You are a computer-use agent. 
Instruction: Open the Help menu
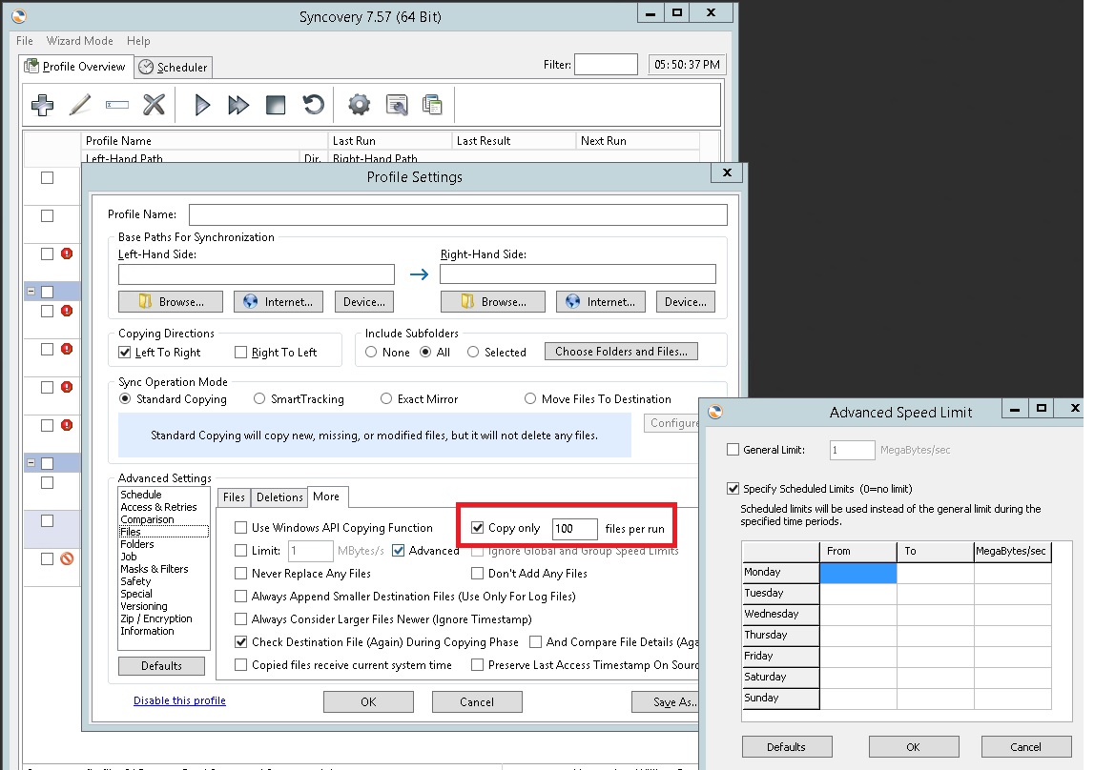(138, 40)
